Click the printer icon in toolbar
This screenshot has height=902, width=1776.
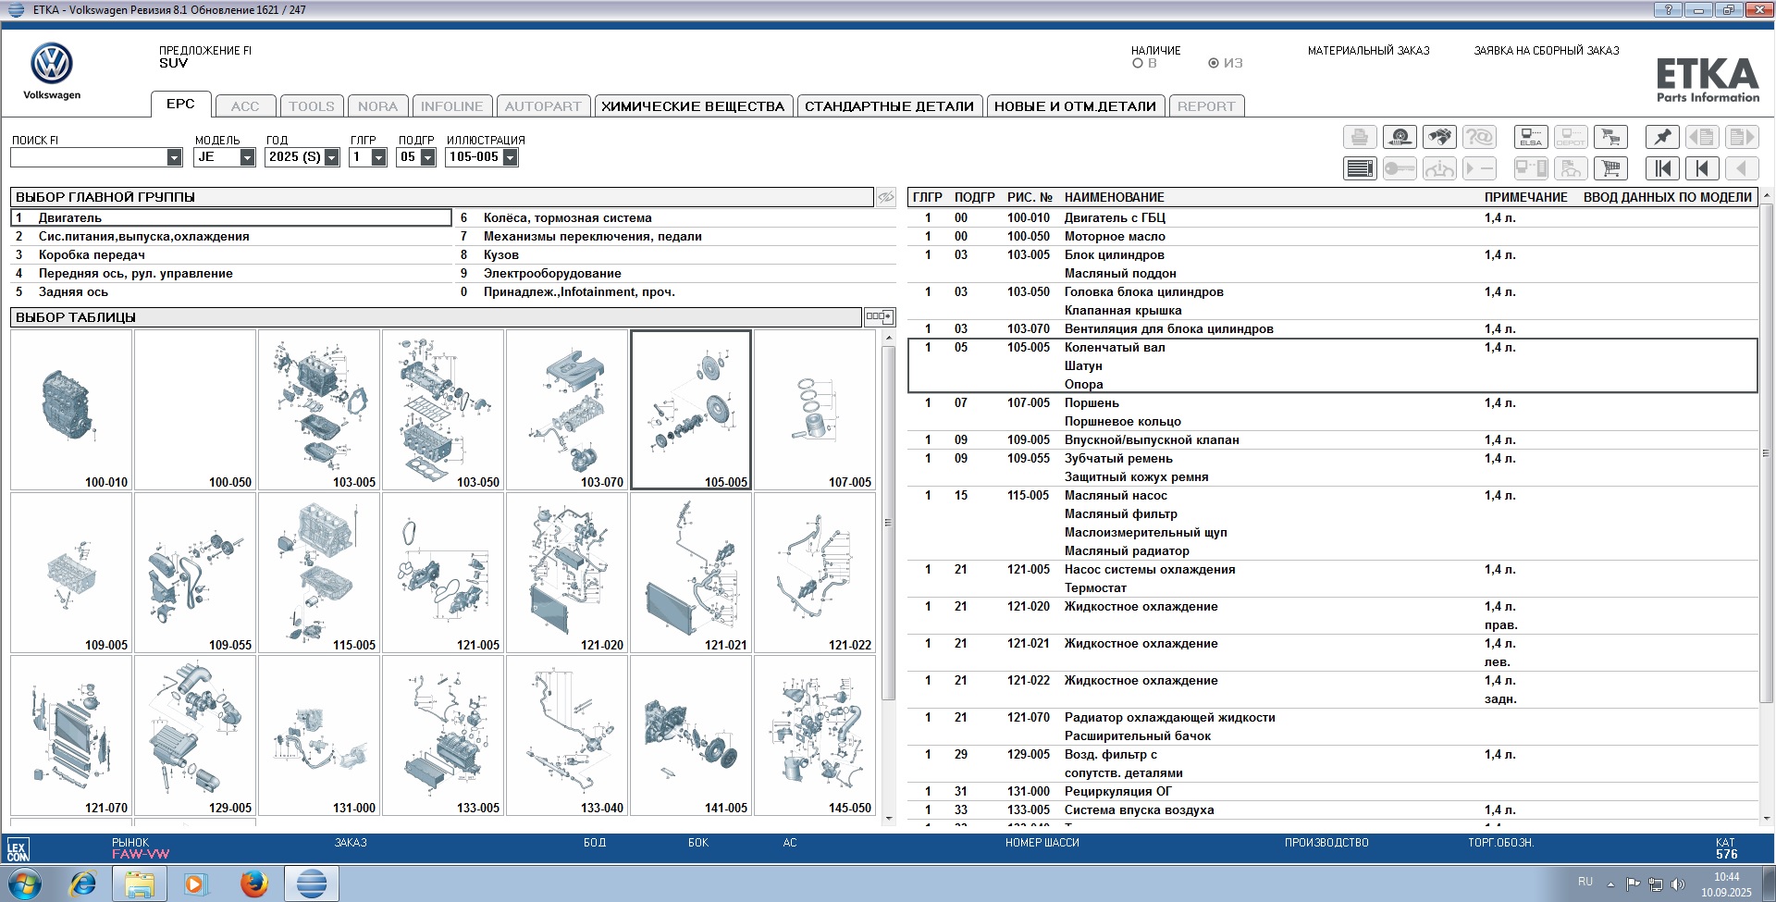(x=1360, y=138)
